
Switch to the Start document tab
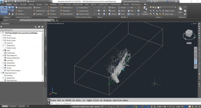6,20
